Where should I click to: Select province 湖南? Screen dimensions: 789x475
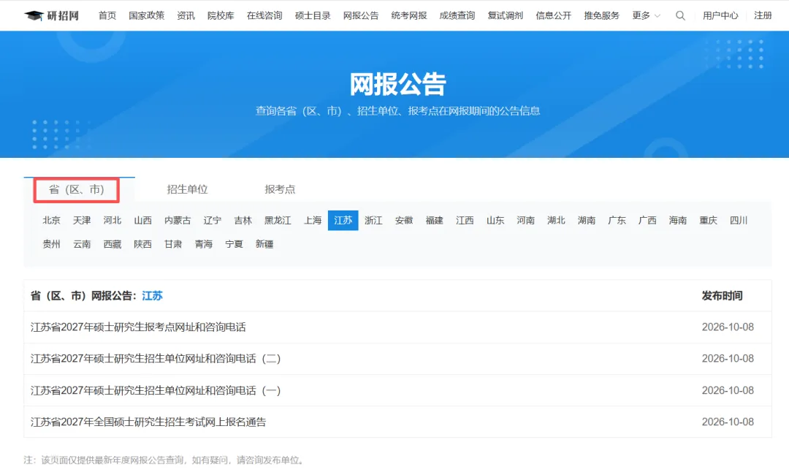587,221
